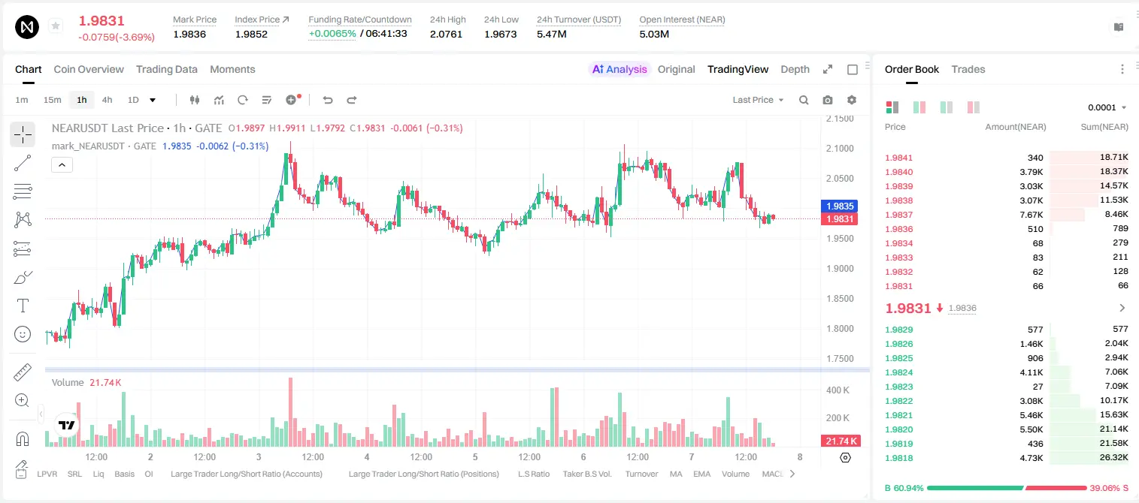Undo the last chart action
The width and height of the screenshot is (1139, 503).
pyautogui.click(x=328, y=100)
